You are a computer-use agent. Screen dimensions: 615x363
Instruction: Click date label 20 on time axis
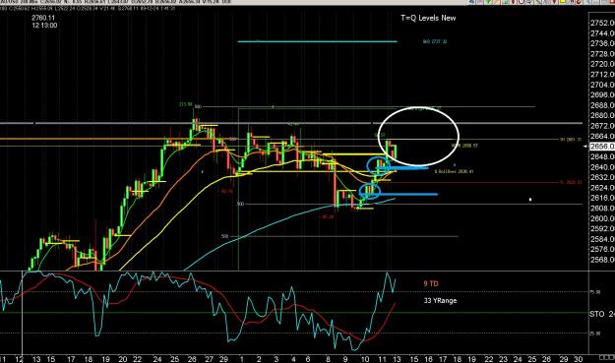click(x=123, y=359)
